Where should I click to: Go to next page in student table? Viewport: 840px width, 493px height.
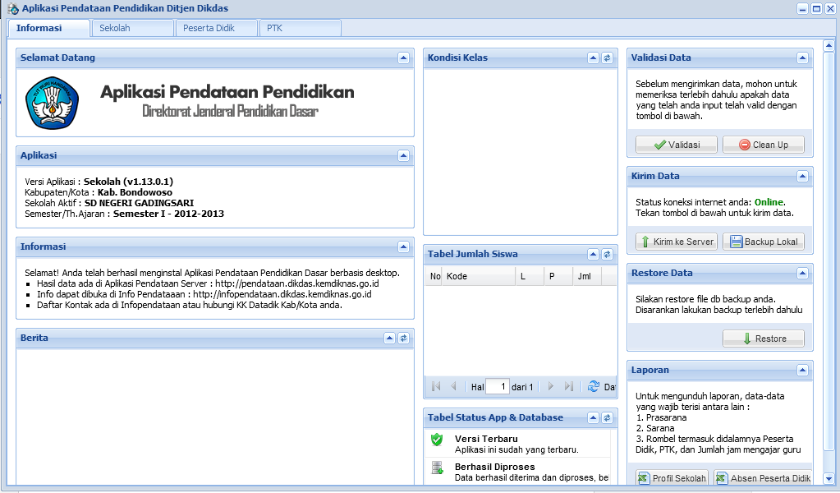coord(551,386)
